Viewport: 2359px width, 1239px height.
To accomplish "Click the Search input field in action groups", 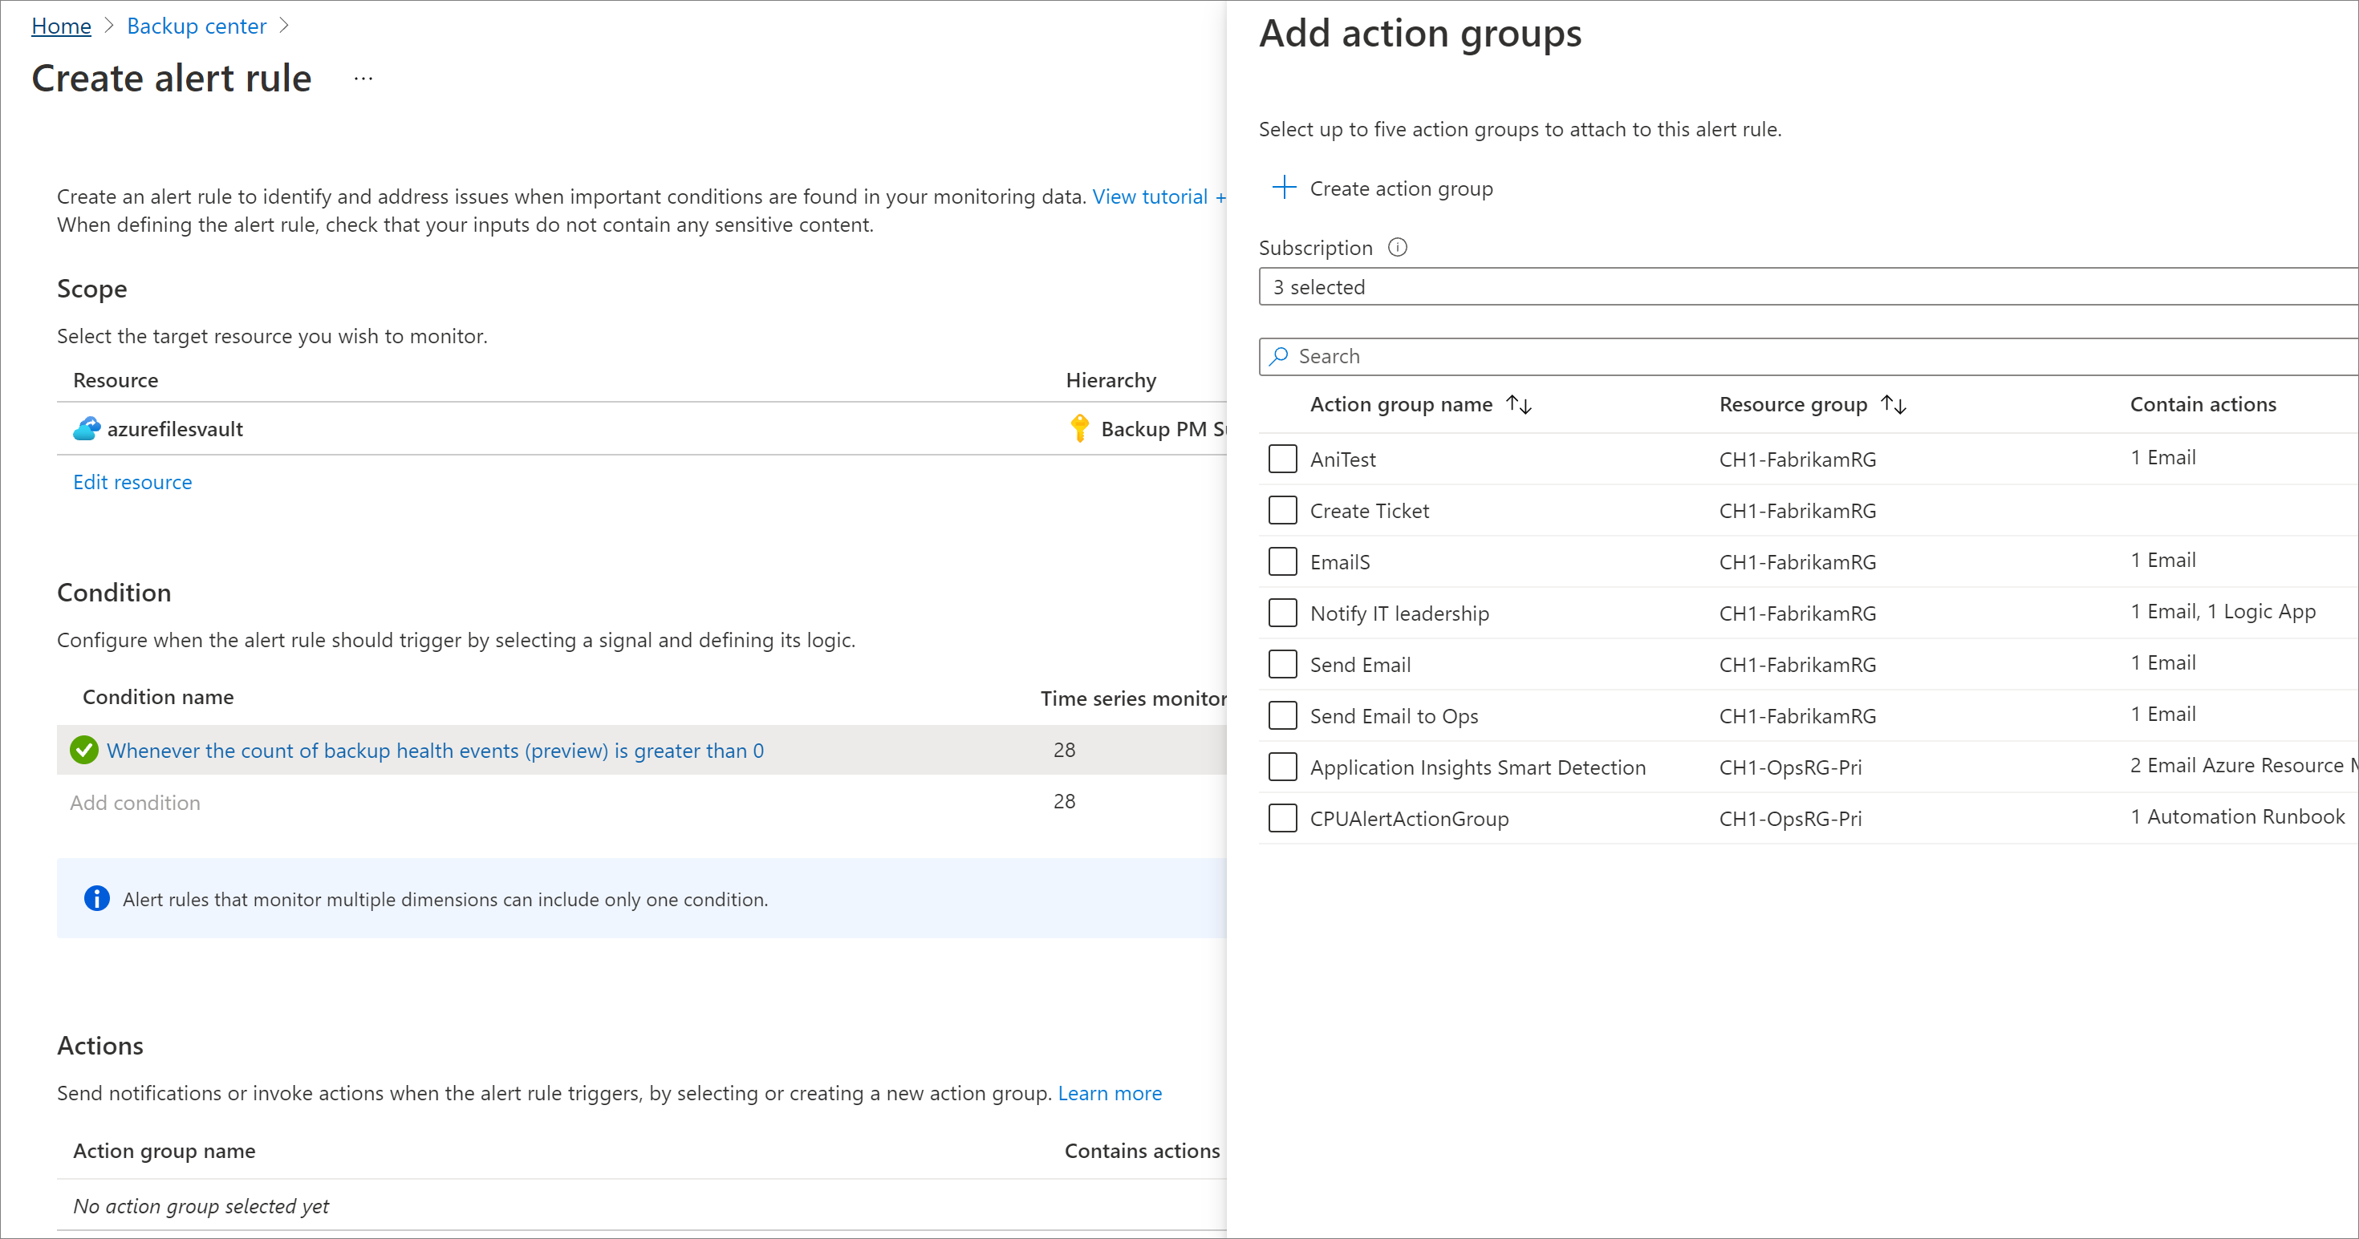I will (1810, 355).
